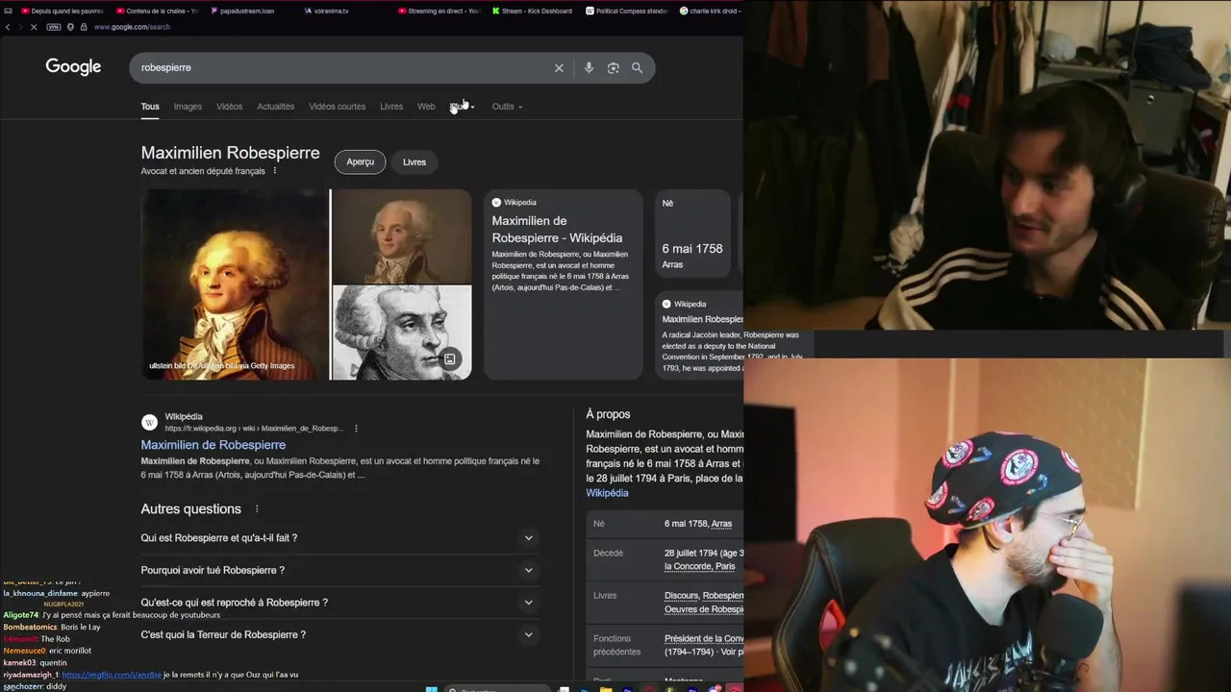1231x692 pixels.
Task: Click the robespierre search input field
Action: (341, 68)
